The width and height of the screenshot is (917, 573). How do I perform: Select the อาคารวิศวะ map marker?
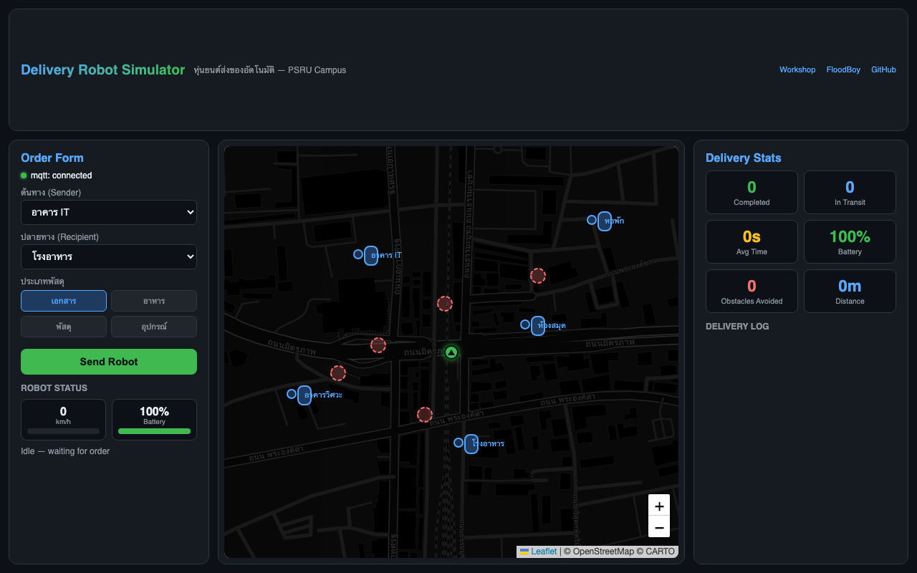[x=304, y=395]
